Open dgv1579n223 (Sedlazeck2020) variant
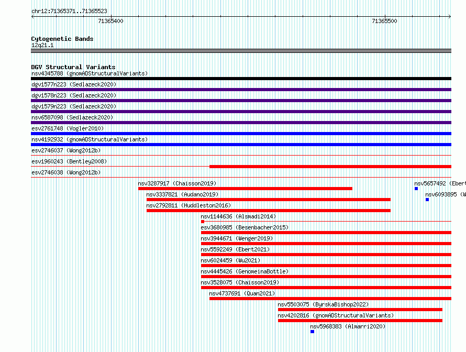 [74, 106]
